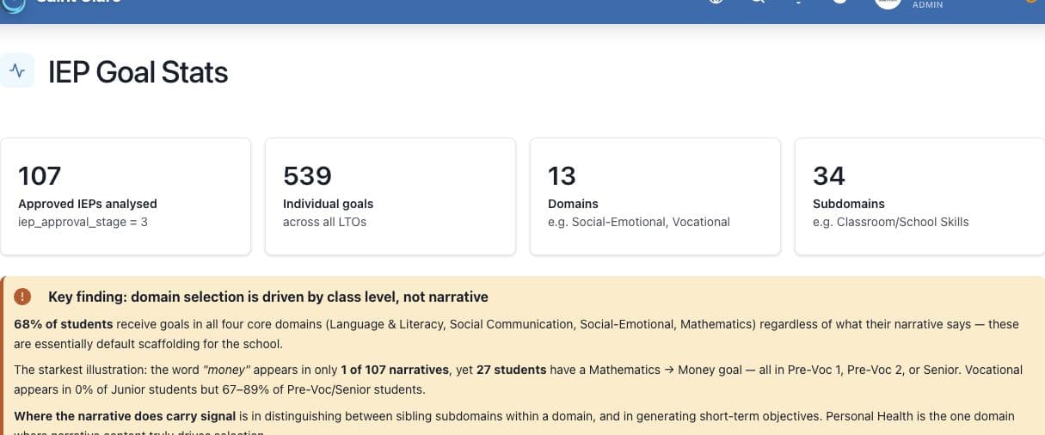
Task: Select the number 13 in the Domains card
Action: point(562,176)
